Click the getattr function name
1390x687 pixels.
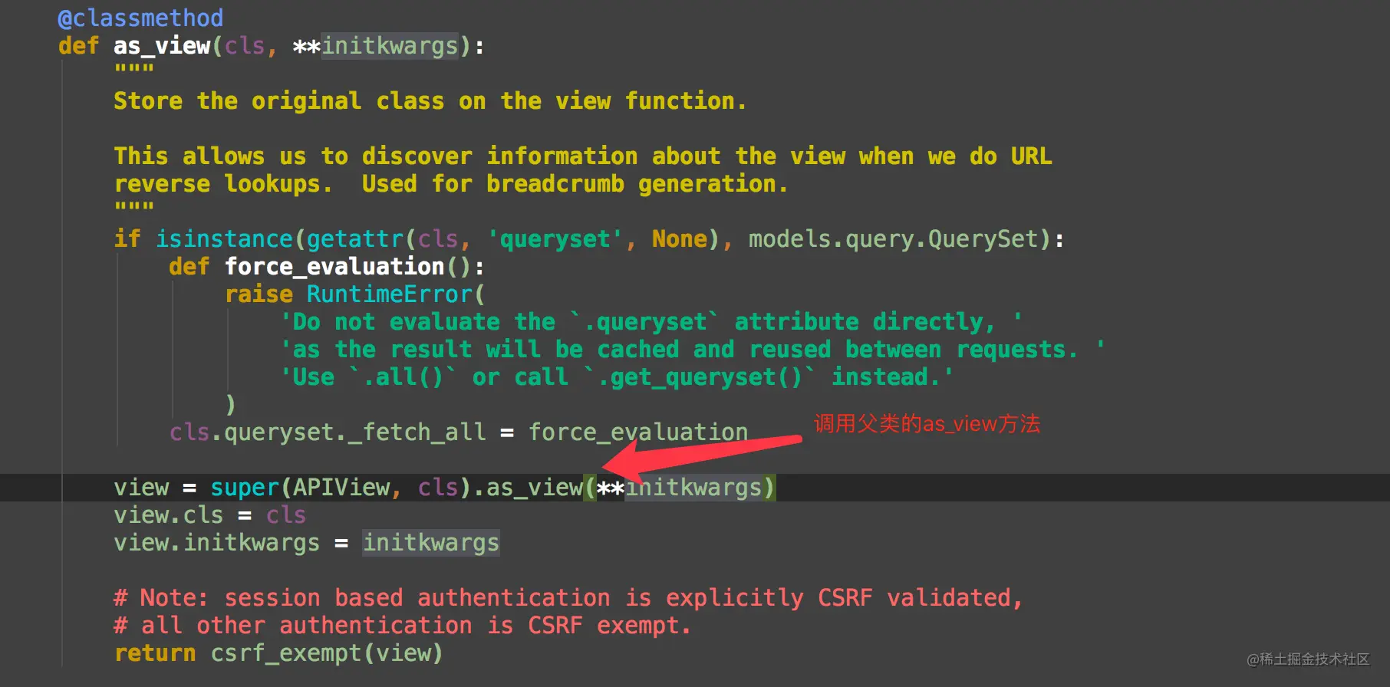click(355, 239)
